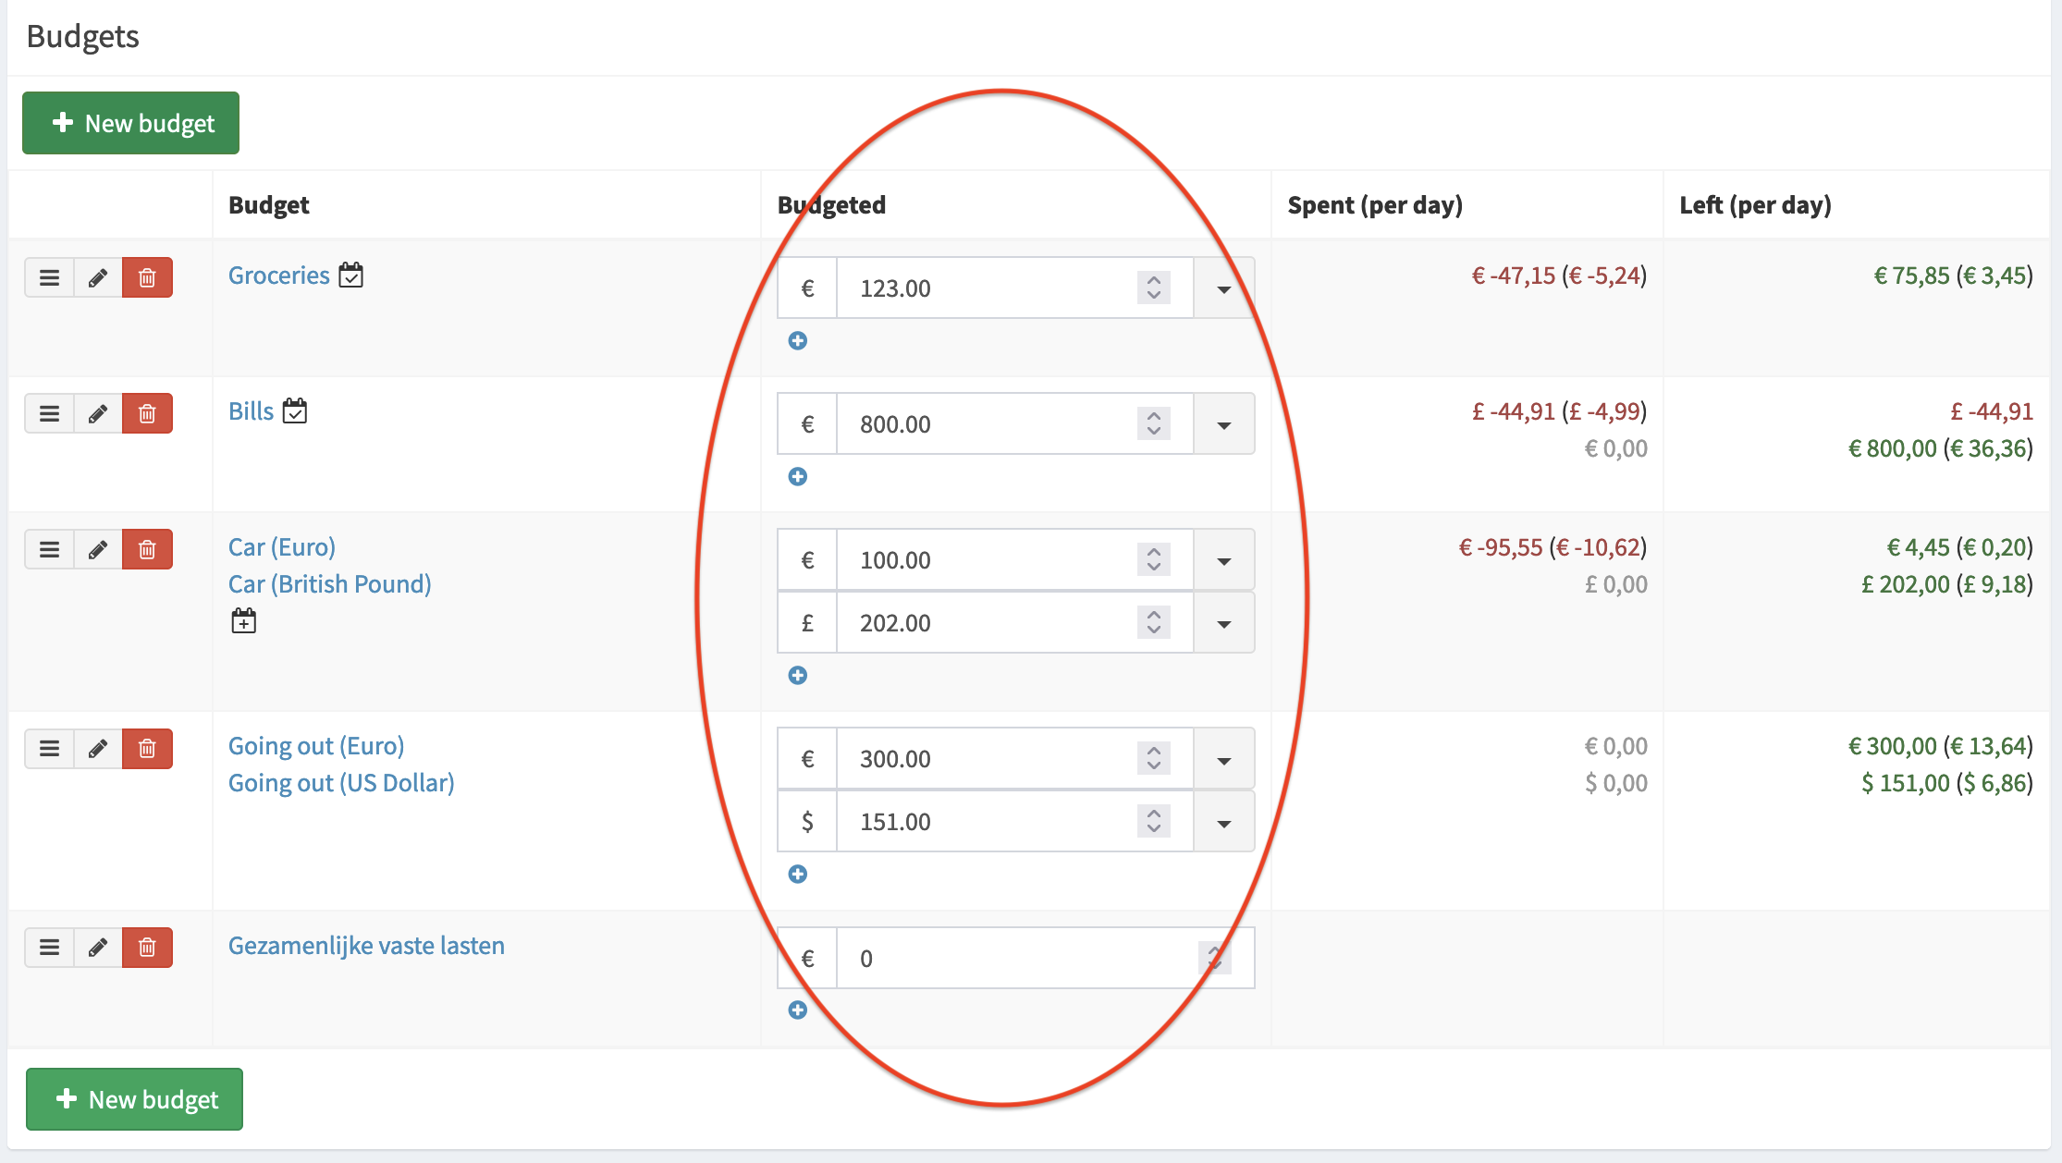Add budget limit with the plus under Groceries
This screenshot has height=1163, width=2062.
(x=798, y=341)
